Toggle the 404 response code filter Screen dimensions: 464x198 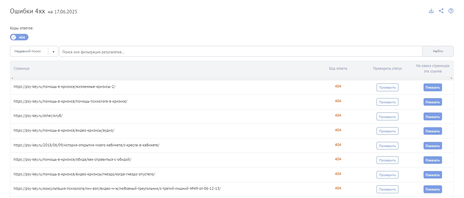19,37
